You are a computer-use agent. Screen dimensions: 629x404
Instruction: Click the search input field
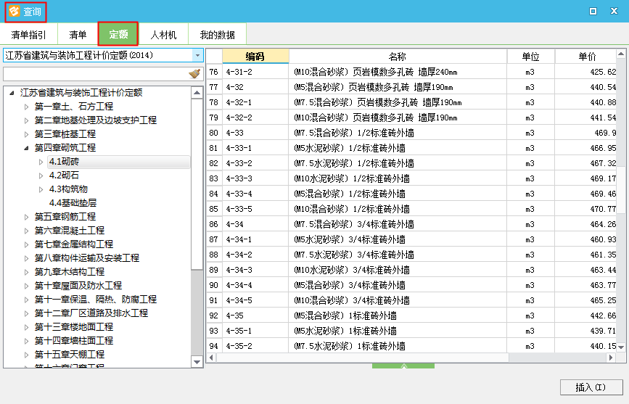click(94, 74)
